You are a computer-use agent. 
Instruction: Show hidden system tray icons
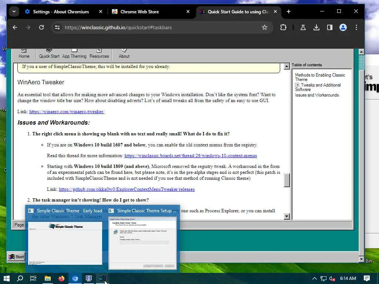coord(314,278)
